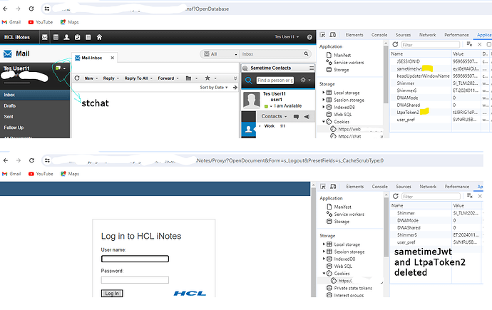The width and height of the screenshot is (492, 310).
Task: Open the Tes User11 account dropdown in top bar
Action: (287, 37)
